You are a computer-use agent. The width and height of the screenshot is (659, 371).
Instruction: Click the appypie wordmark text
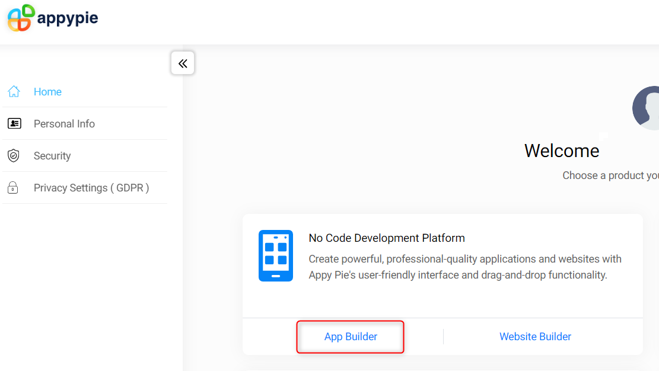[68, 18]
